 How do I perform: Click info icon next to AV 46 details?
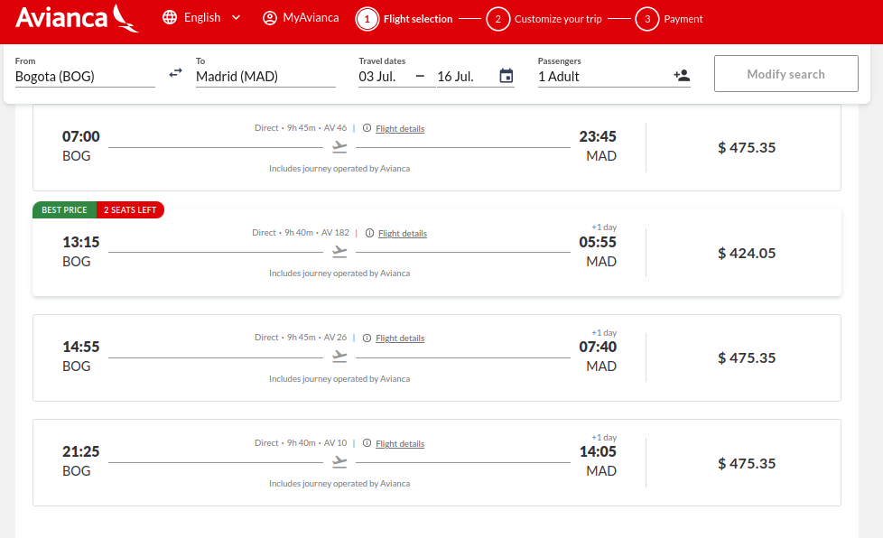(367, 128)
